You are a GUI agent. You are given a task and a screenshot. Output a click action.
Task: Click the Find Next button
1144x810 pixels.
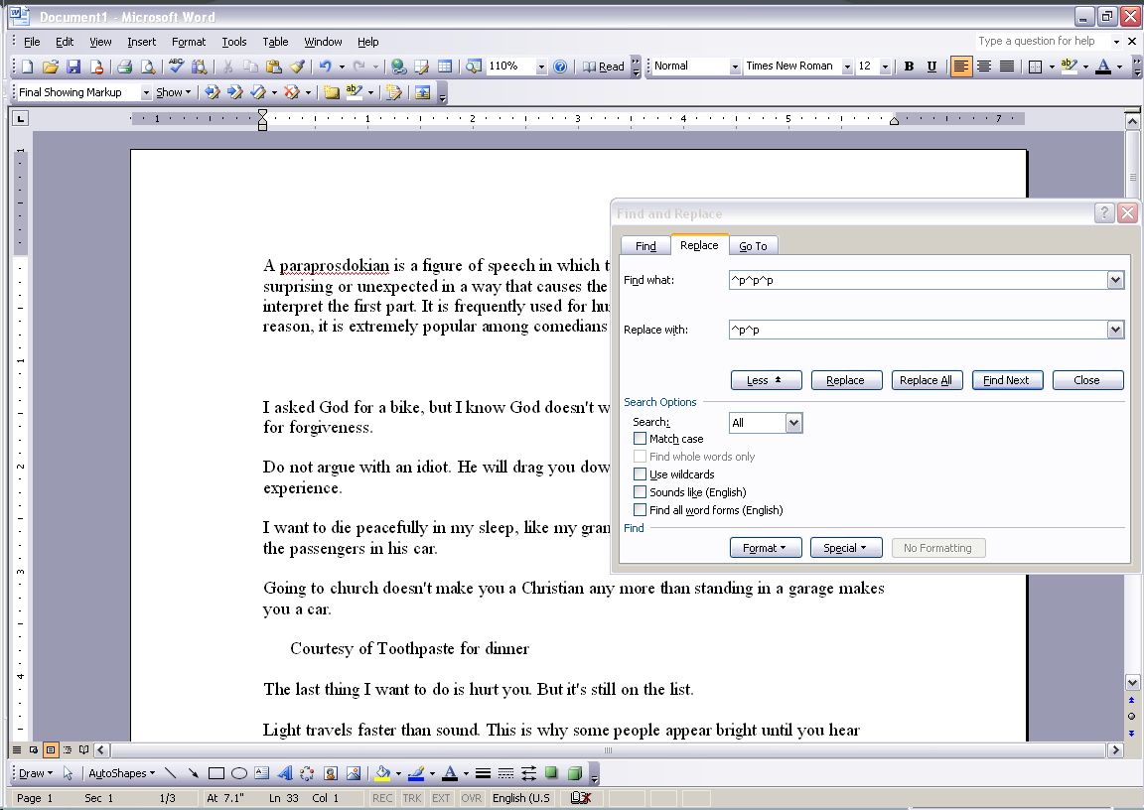1007,379
